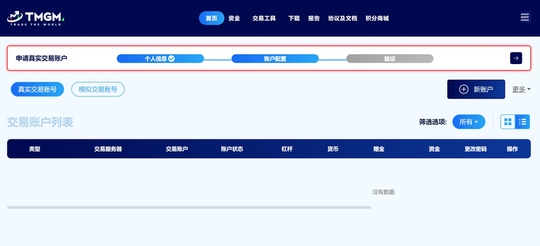
Task: Click the 账户状态 column header
Action: point(232,149)
